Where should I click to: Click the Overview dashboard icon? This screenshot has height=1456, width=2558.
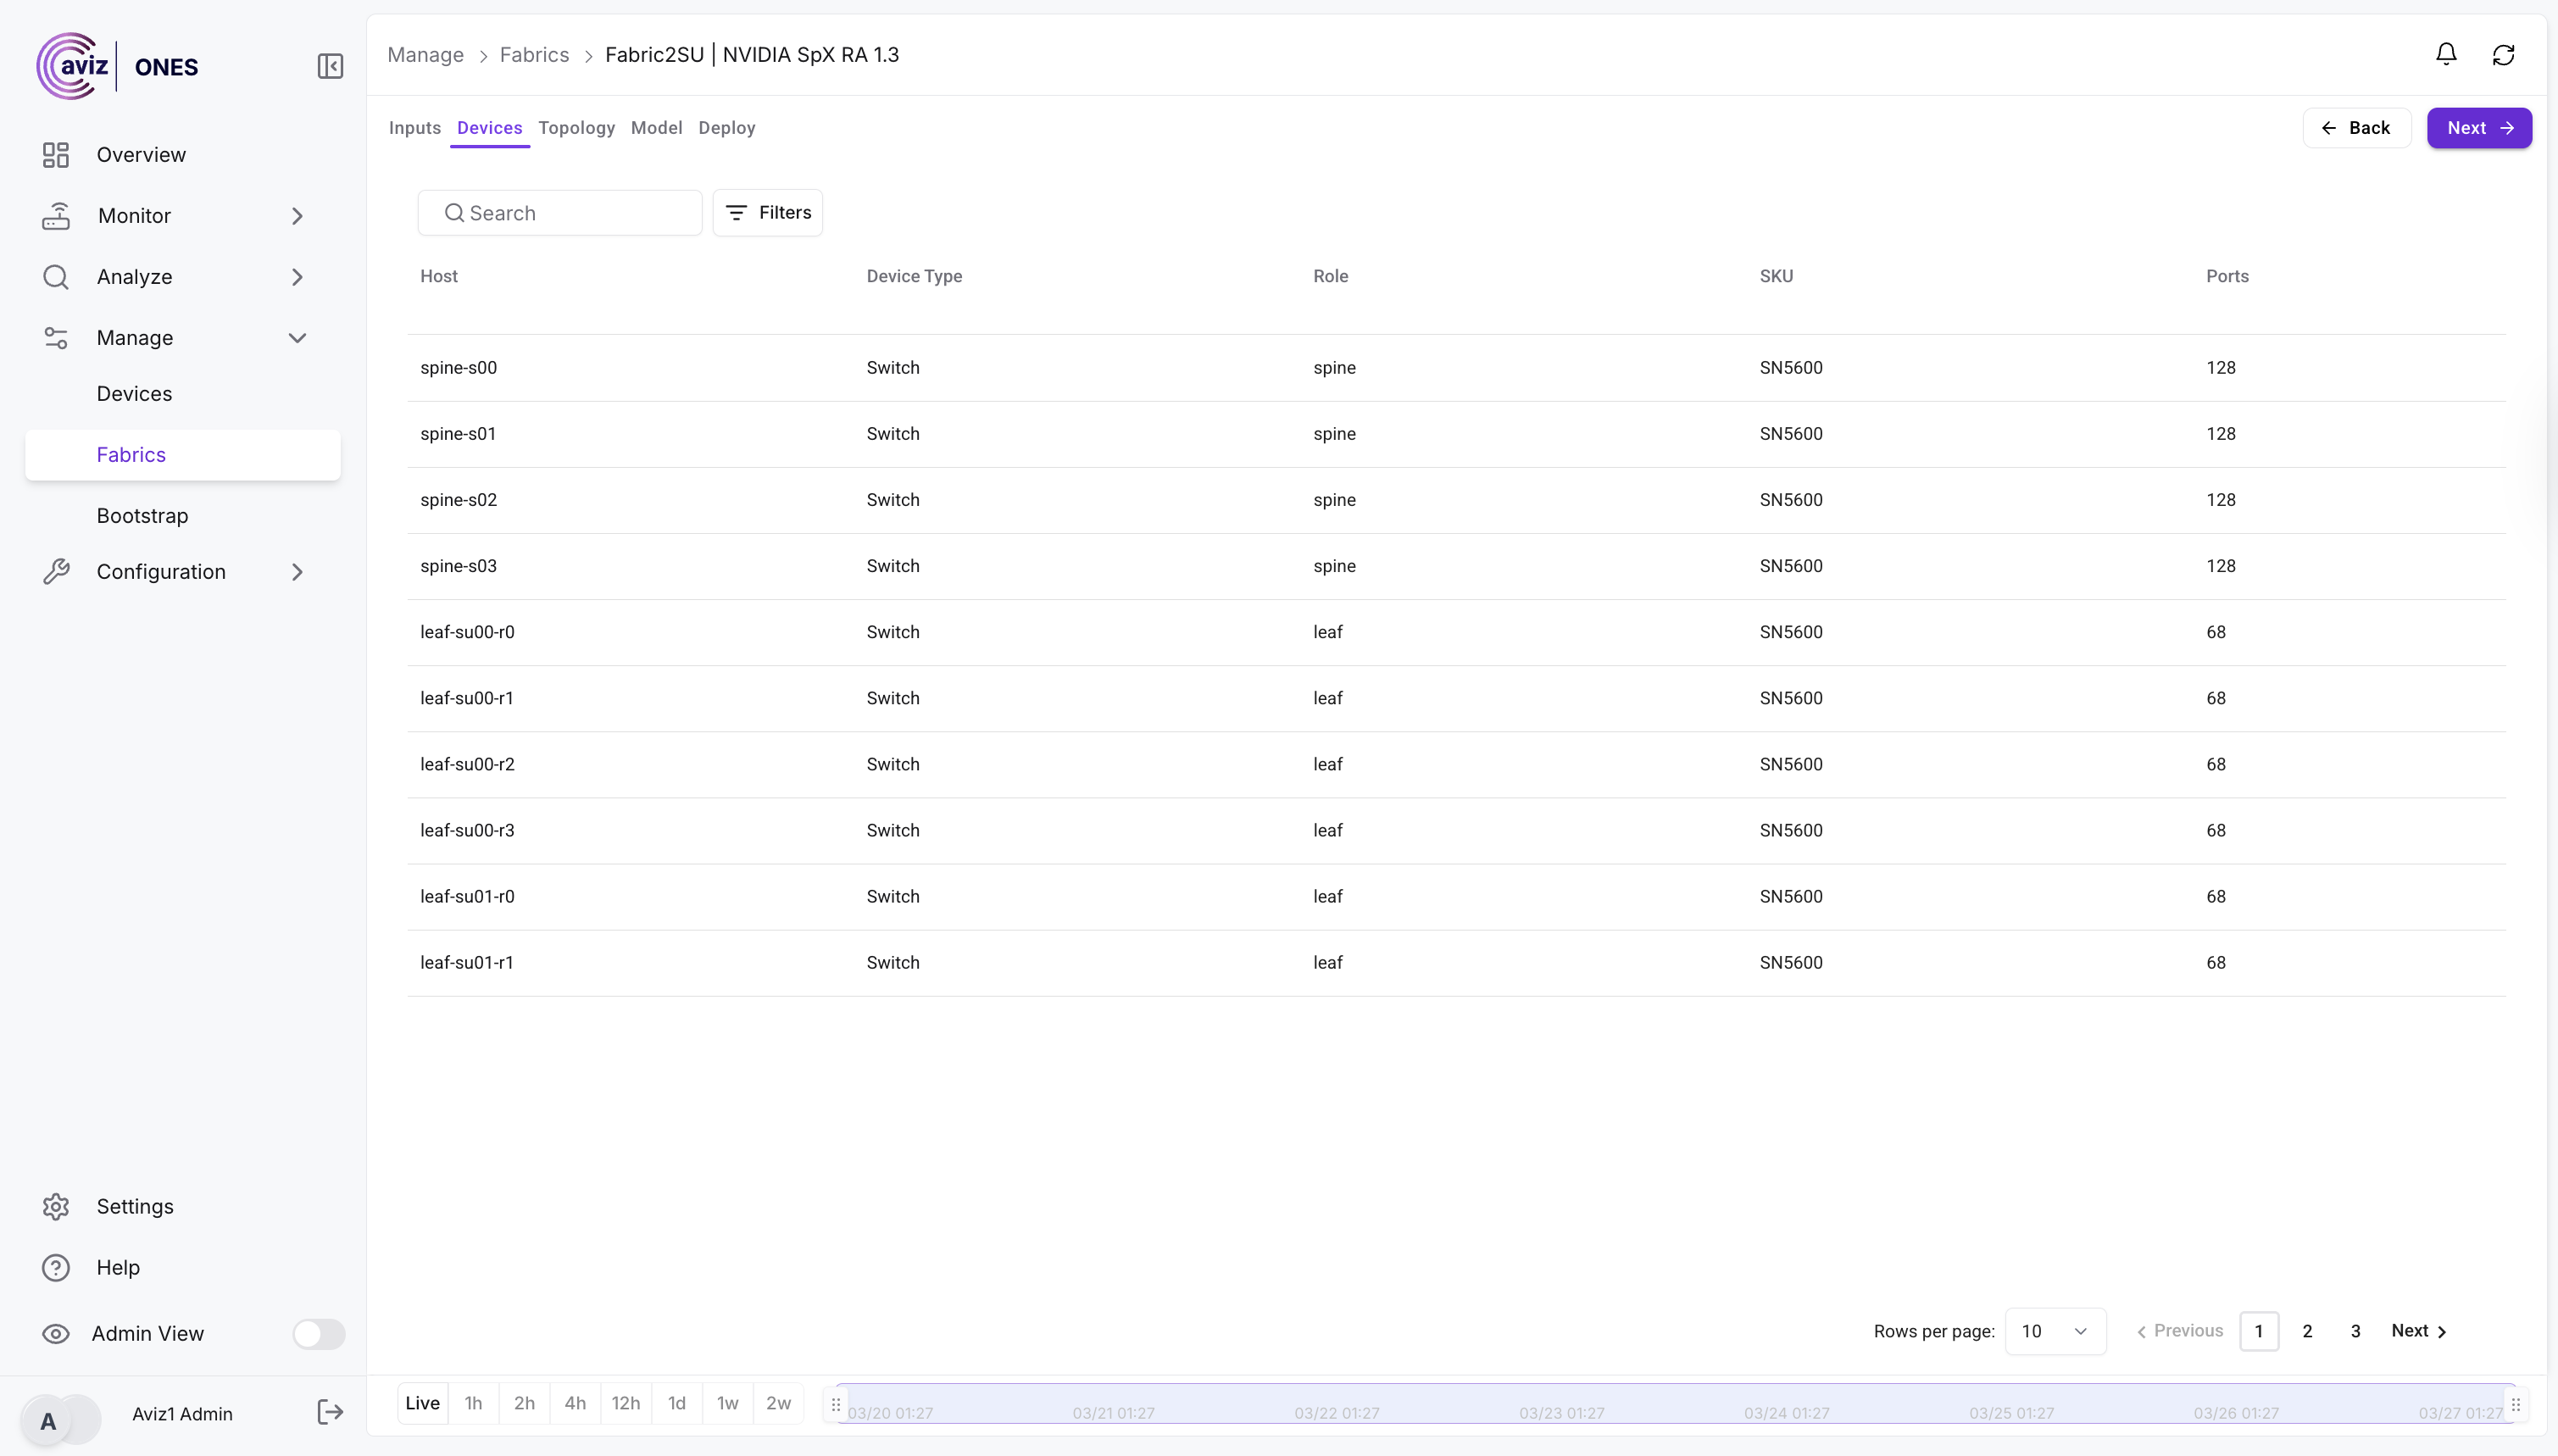coord(56,155)
